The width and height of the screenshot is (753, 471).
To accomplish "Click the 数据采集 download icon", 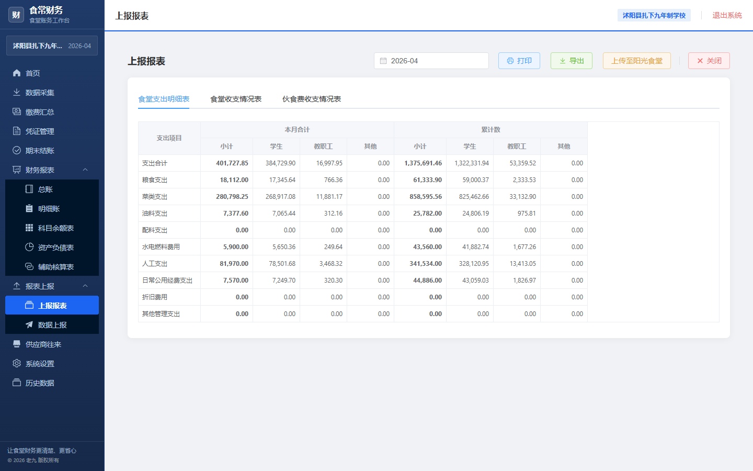I will (x=17, y=92).
